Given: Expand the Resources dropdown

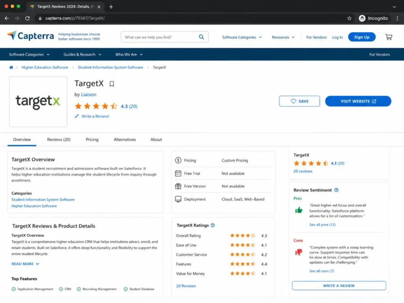Looking at the screenshot, I should [x=283, y=37].
